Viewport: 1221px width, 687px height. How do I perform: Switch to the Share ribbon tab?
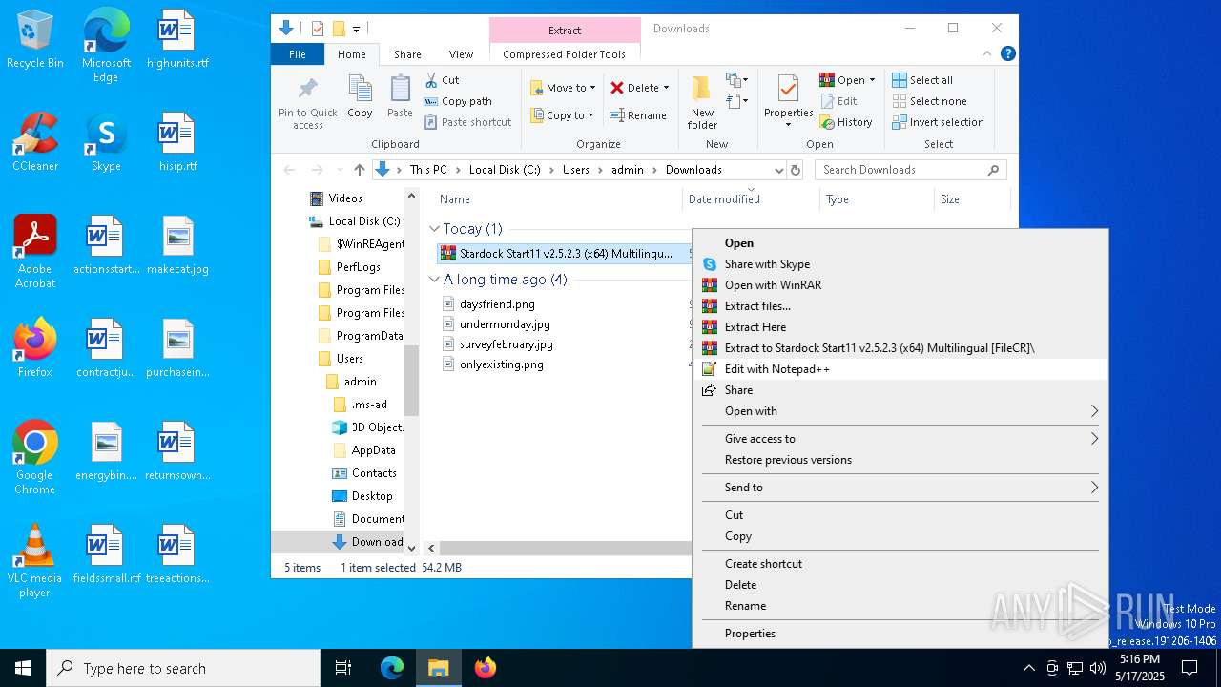pyautogui.click(x=407, y=54)
